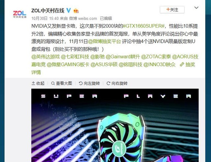Open @ASUS华硕 mention
This screenshot has width=211, height=162.
point(104,65)
